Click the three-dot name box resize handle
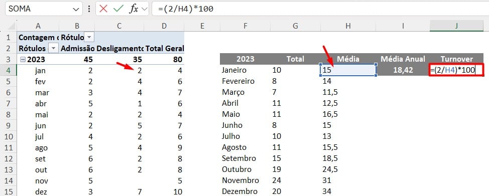The width and height of the screenshot is (489, 196). pyautogui.click(x=89, y=9)
